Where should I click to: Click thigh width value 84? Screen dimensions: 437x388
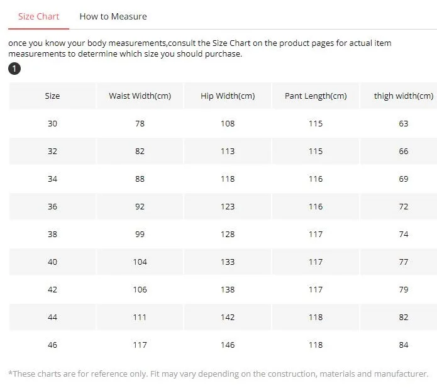pyautogui.click(x=403, y=345)
